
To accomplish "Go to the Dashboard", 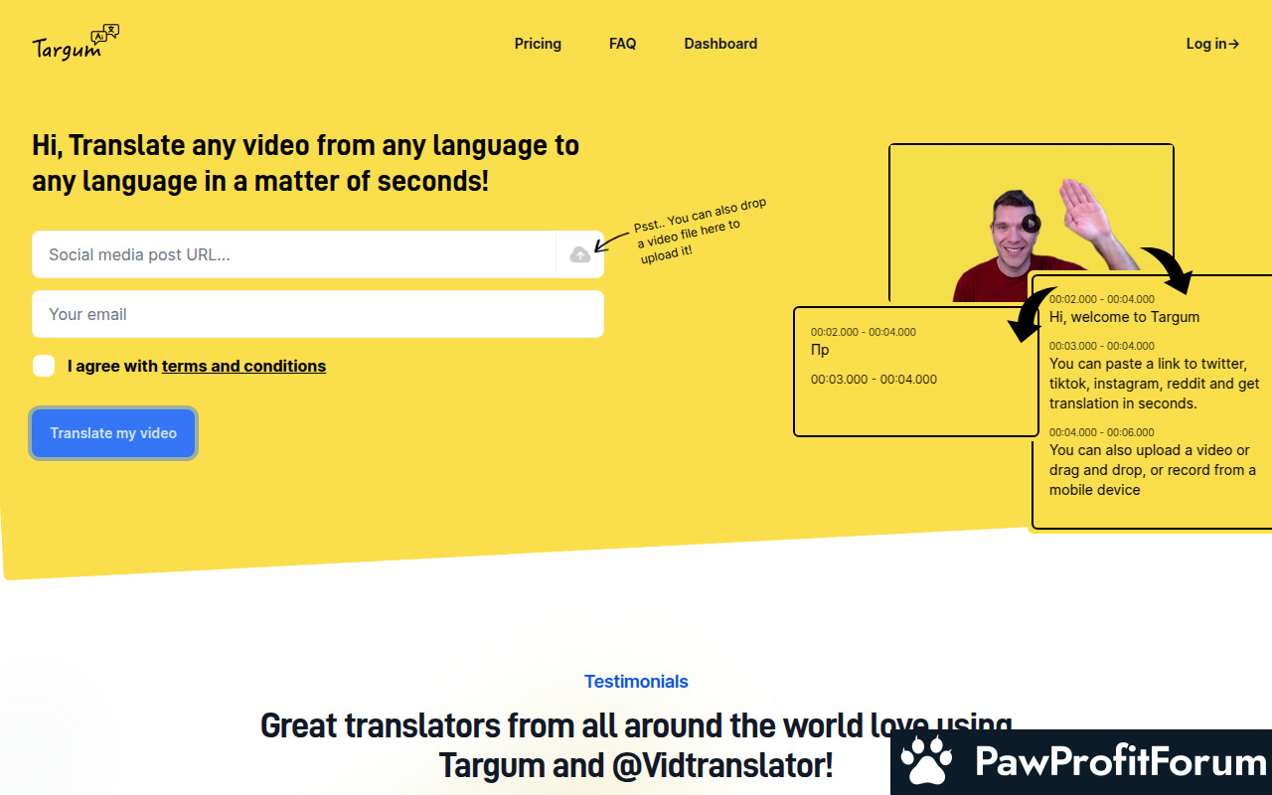I will [720, 44].
